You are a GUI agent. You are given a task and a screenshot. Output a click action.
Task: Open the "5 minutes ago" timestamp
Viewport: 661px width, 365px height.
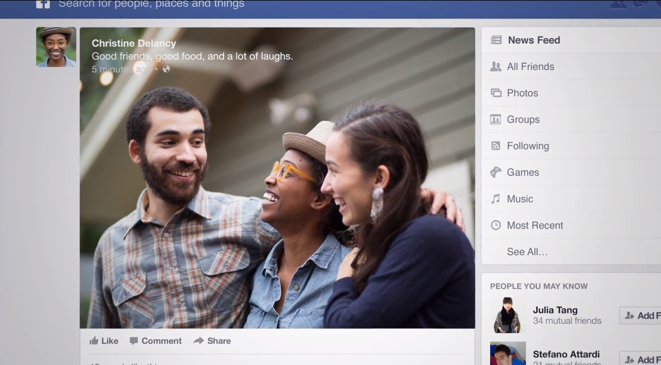point(121,69)
